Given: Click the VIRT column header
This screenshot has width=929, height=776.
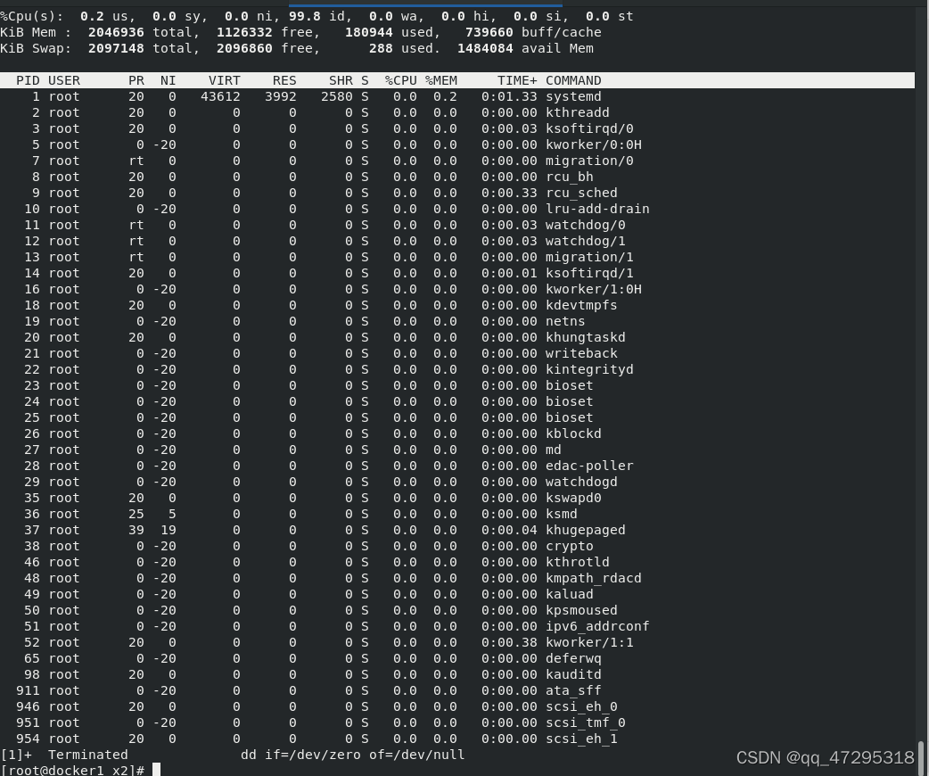Looking at the screenshot, I should (225, 80).
